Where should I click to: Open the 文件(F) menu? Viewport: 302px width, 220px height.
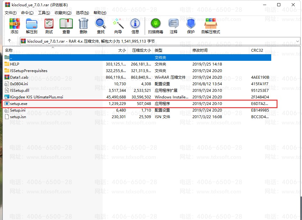coord(11,13)
